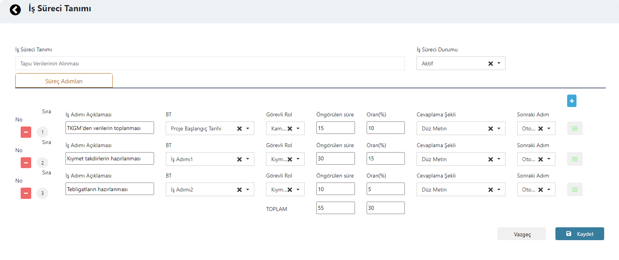Click the back arrow icon in header
The image size is (619, 260).
coord(15,10)
